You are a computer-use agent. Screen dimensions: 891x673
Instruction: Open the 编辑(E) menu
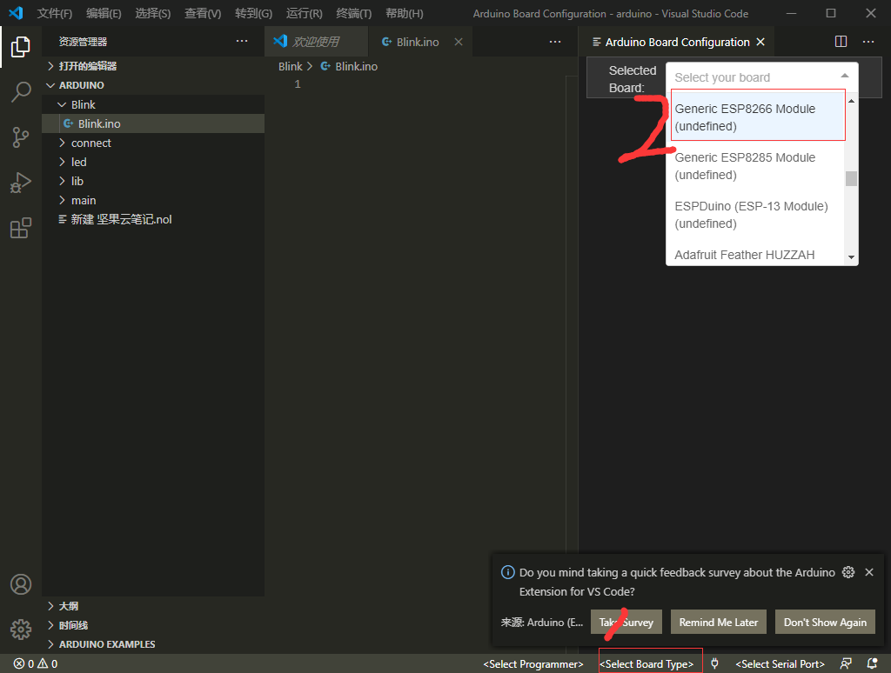pos(104,13)
